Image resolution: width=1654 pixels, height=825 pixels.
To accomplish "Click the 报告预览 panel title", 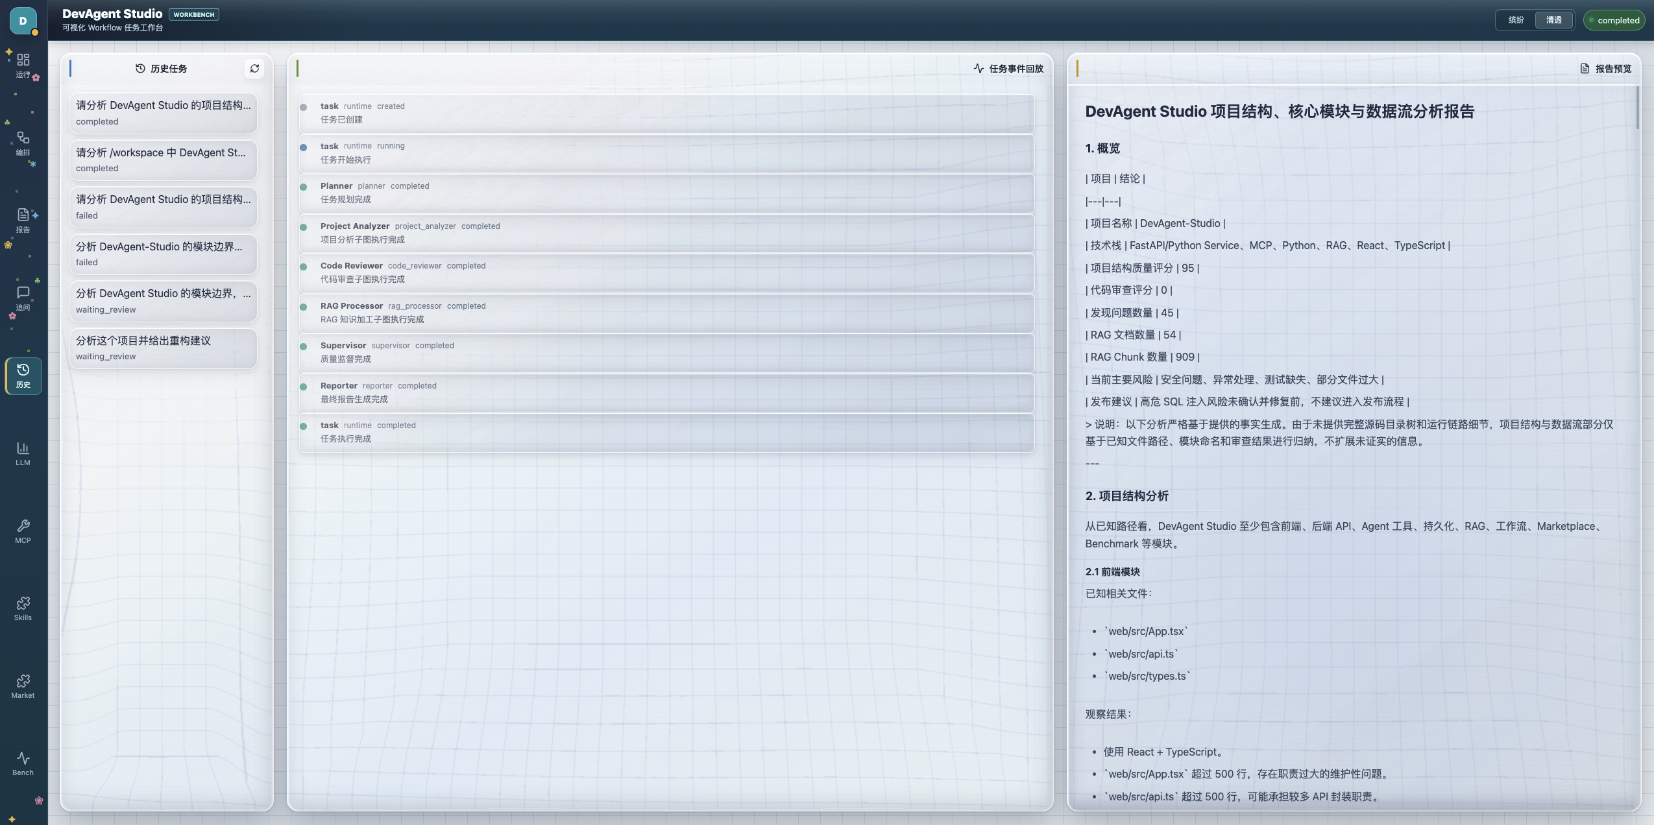I will click(x=1613, y=69).
